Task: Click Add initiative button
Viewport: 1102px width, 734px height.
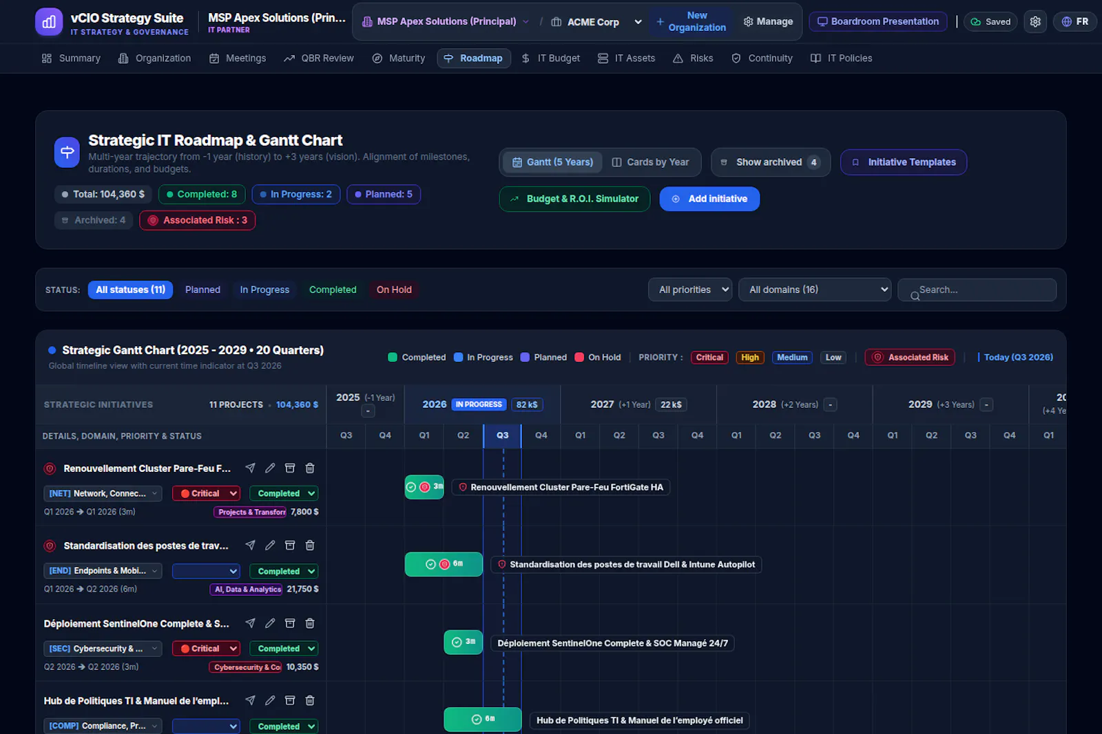Action: pos(709,199)
